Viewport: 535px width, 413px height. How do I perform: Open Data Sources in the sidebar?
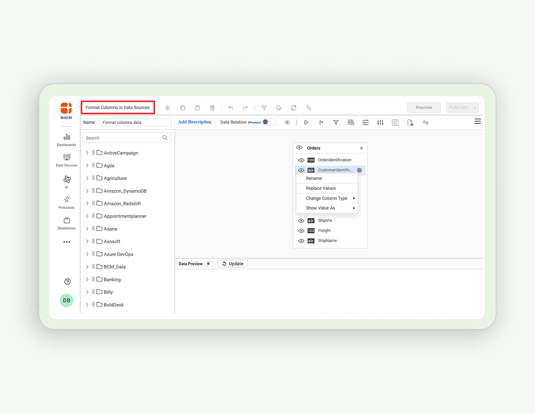point(67,160)
